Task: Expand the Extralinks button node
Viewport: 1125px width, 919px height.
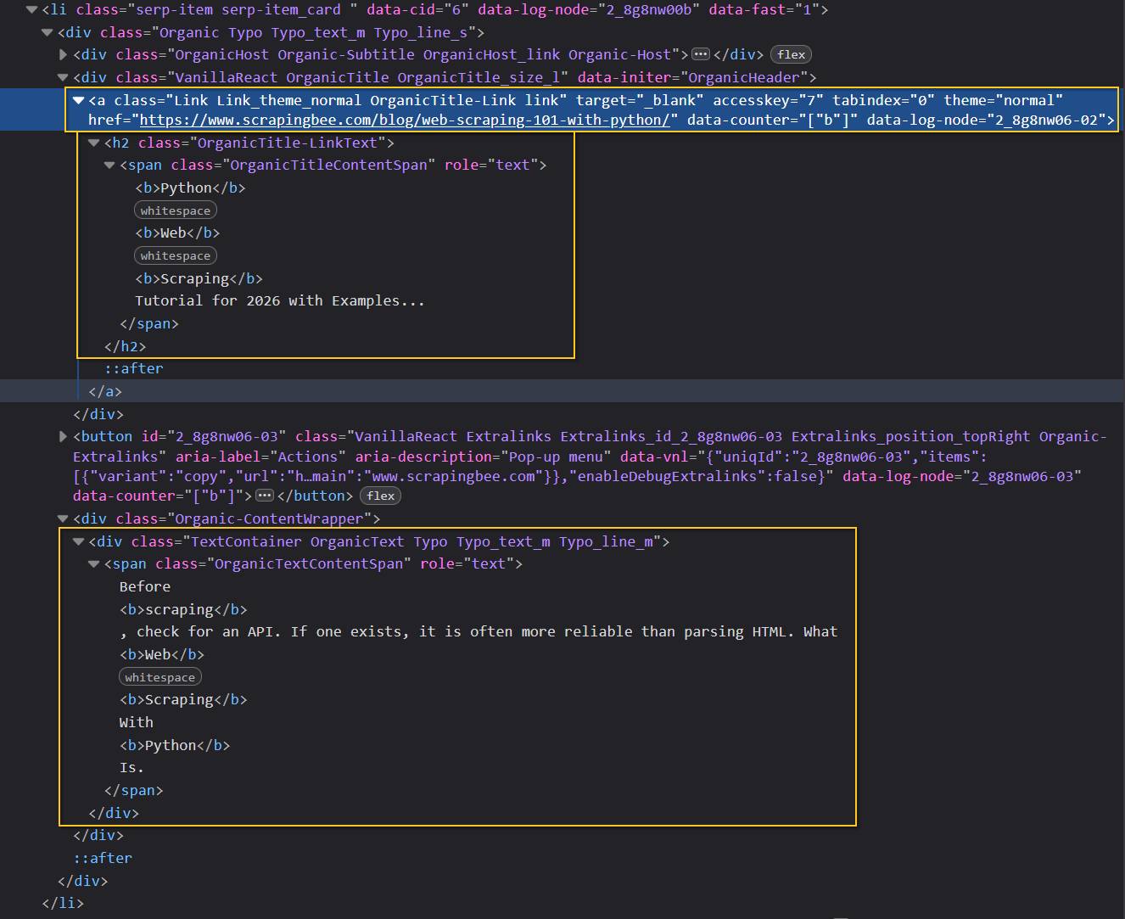Action: point(64,436)
